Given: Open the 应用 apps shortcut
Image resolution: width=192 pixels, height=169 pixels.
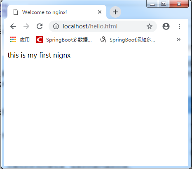Looking at the screenshot, I should click(20, 39).
